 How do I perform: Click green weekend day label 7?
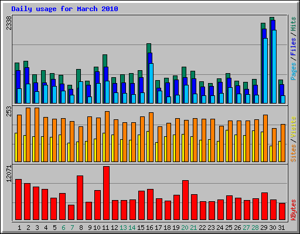(72, 228)
